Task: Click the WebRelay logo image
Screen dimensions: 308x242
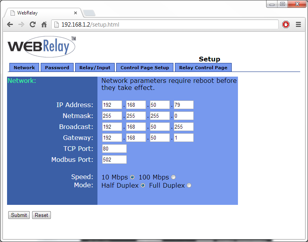Action: click(x=41, y=47)
